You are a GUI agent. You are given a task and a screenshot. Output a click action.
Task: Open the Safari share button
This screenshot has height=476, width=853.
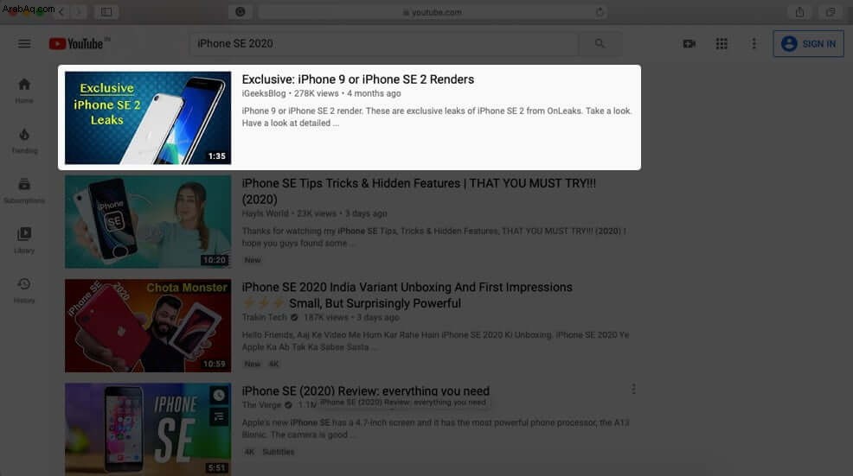click(799, 11)
